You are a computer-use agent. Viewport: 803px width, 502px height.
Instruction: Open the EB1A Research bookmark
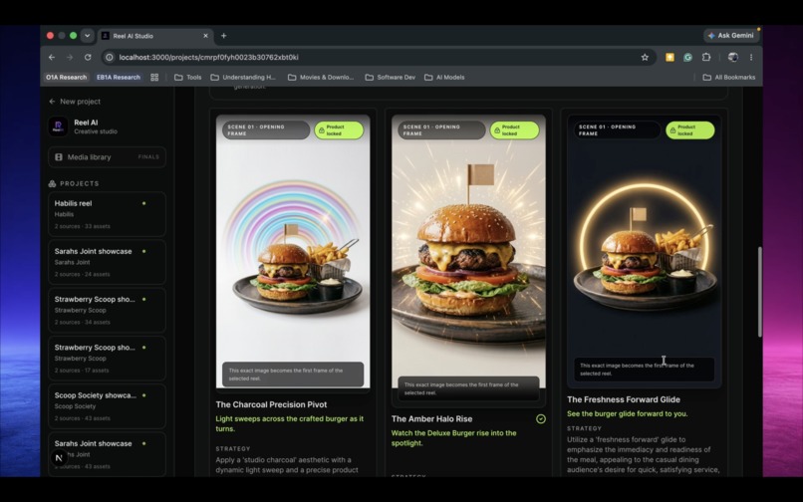(x=118, y=78)
